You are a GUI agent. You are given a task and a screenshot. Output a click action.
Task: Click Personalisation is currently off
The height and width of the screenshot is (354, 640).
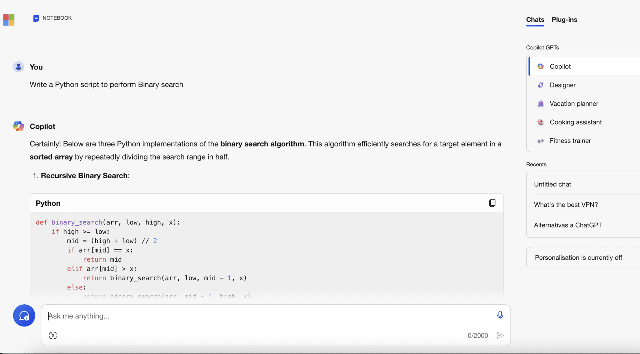pyautogui.click(x=578, y=258)
